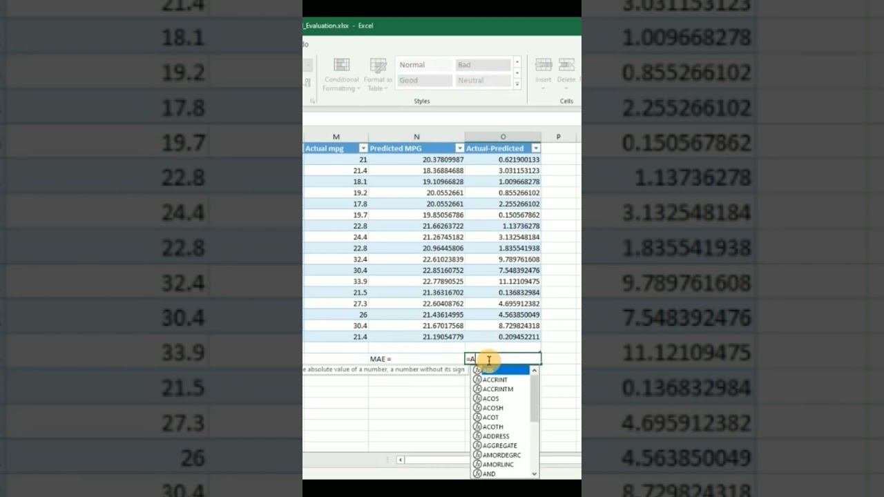Choose ACCRINT from function list

tap(501, 380)
